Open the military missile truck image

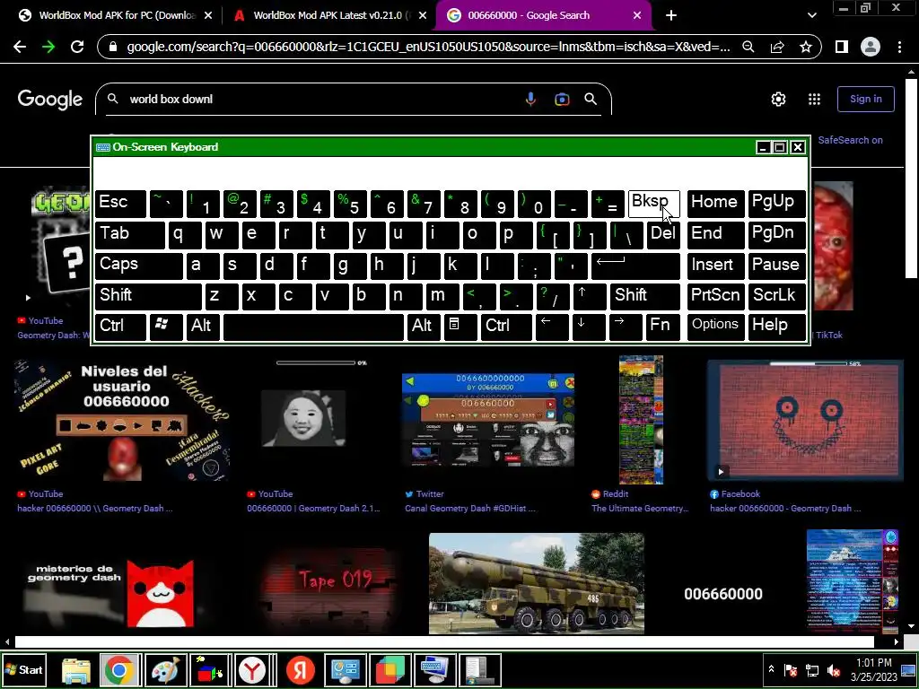click(x=537, y=583)
